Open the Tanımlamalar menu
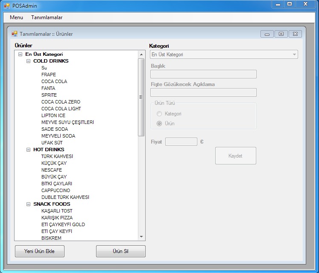Screen dimensions: 319x273 point(47,17)
